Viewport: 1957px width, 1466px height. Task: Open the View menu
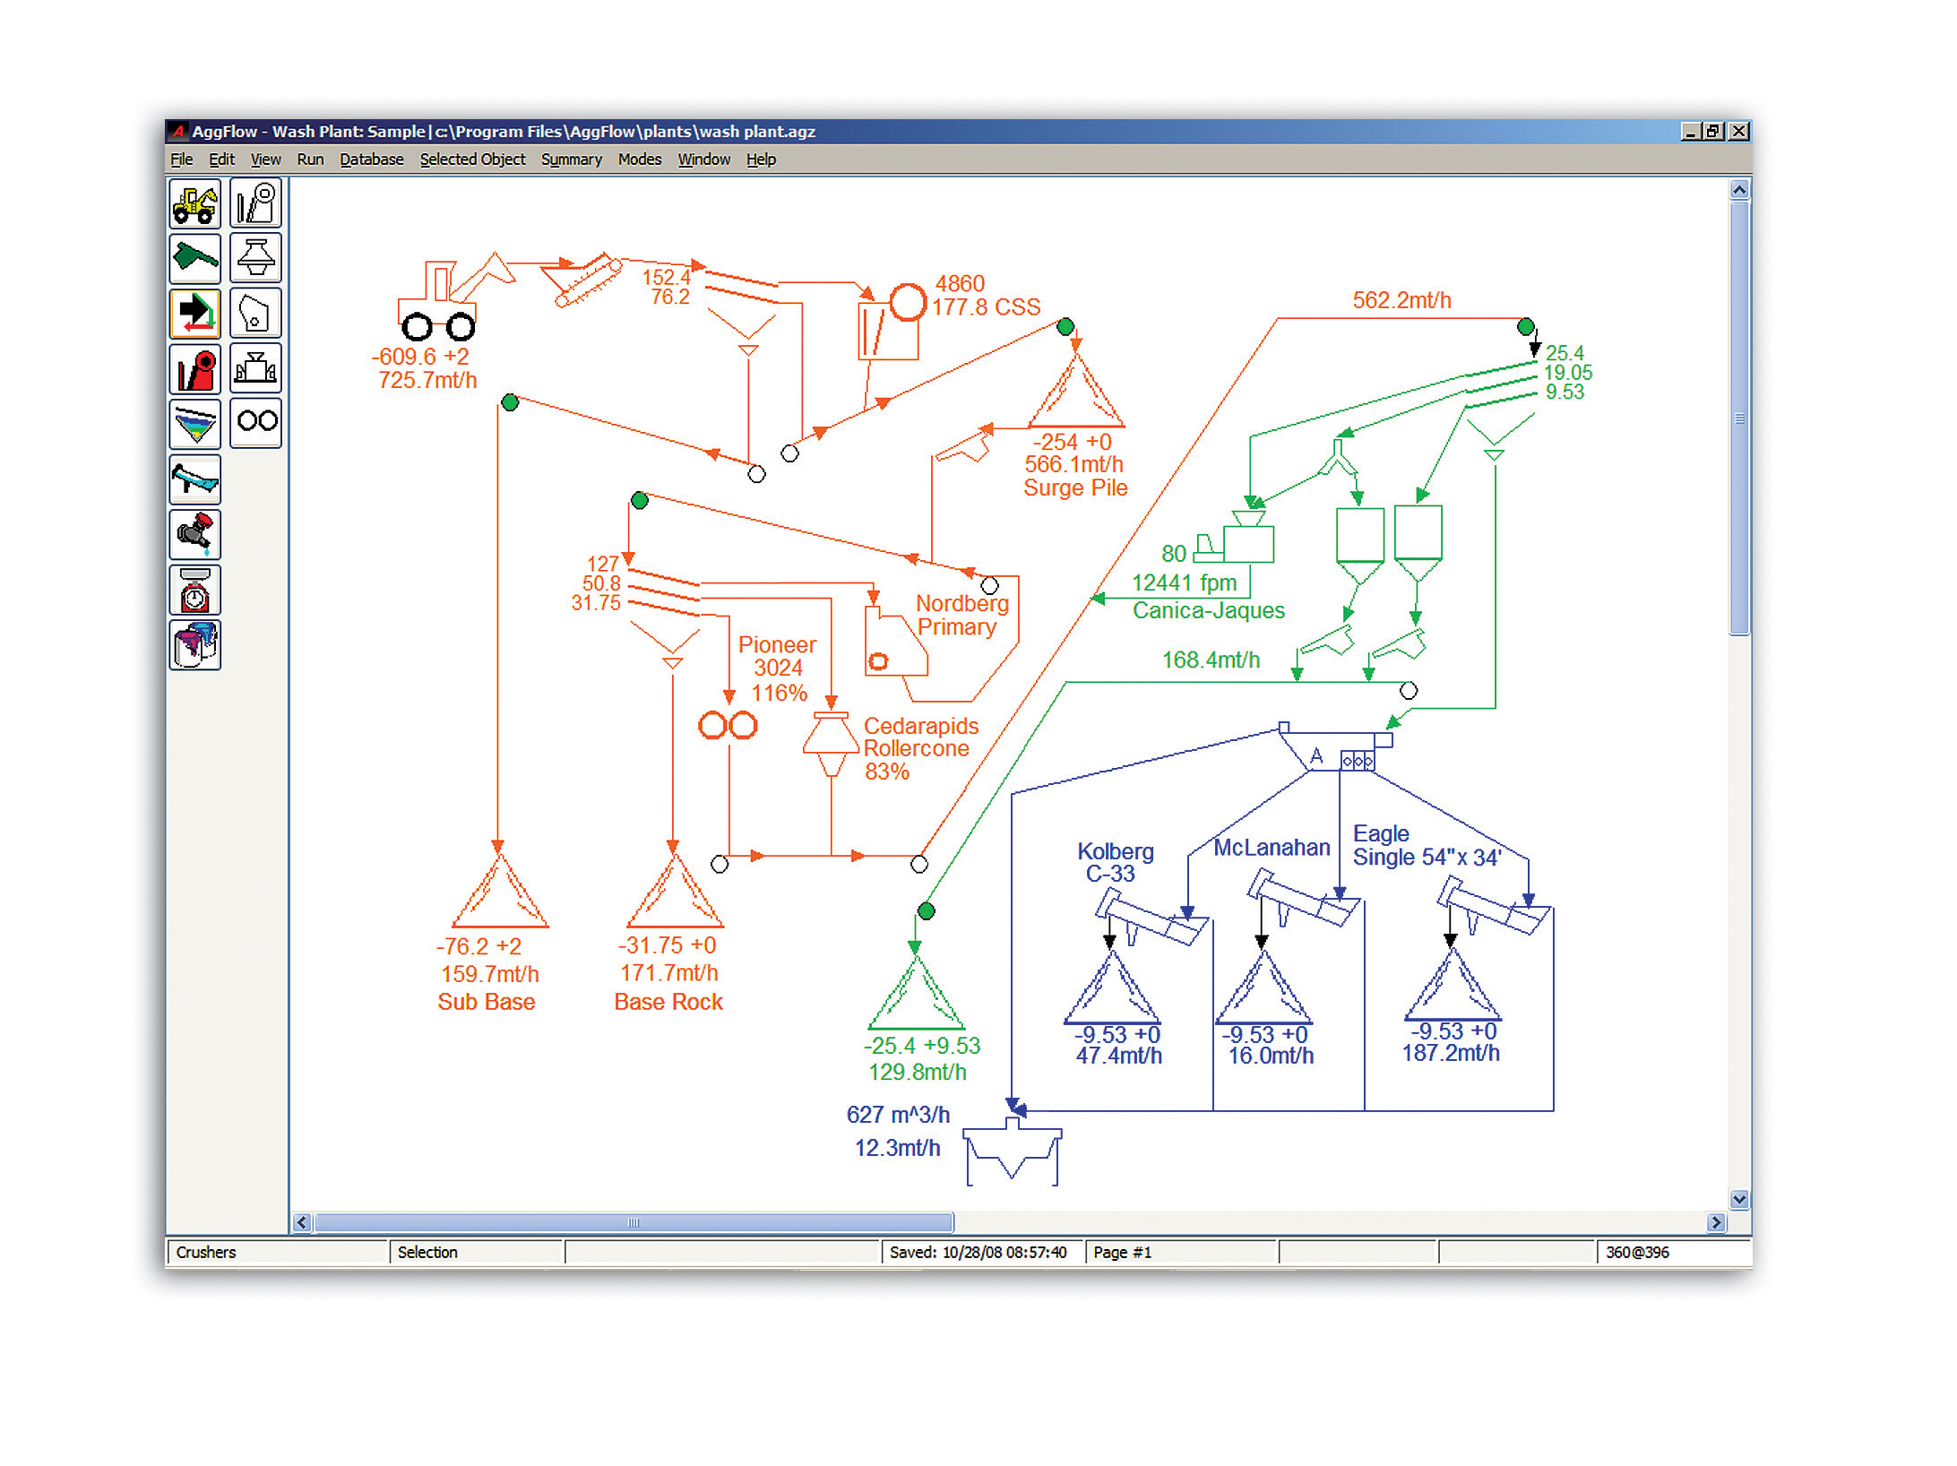point(265,160)
